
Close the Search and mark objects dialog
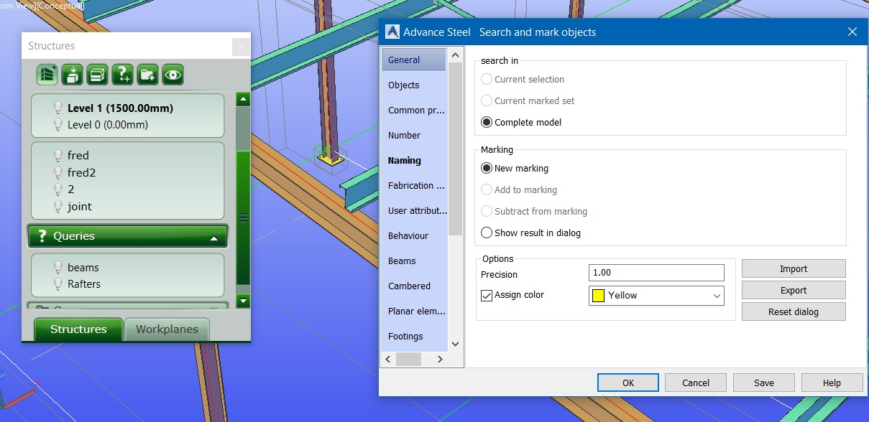coord(852,32)
